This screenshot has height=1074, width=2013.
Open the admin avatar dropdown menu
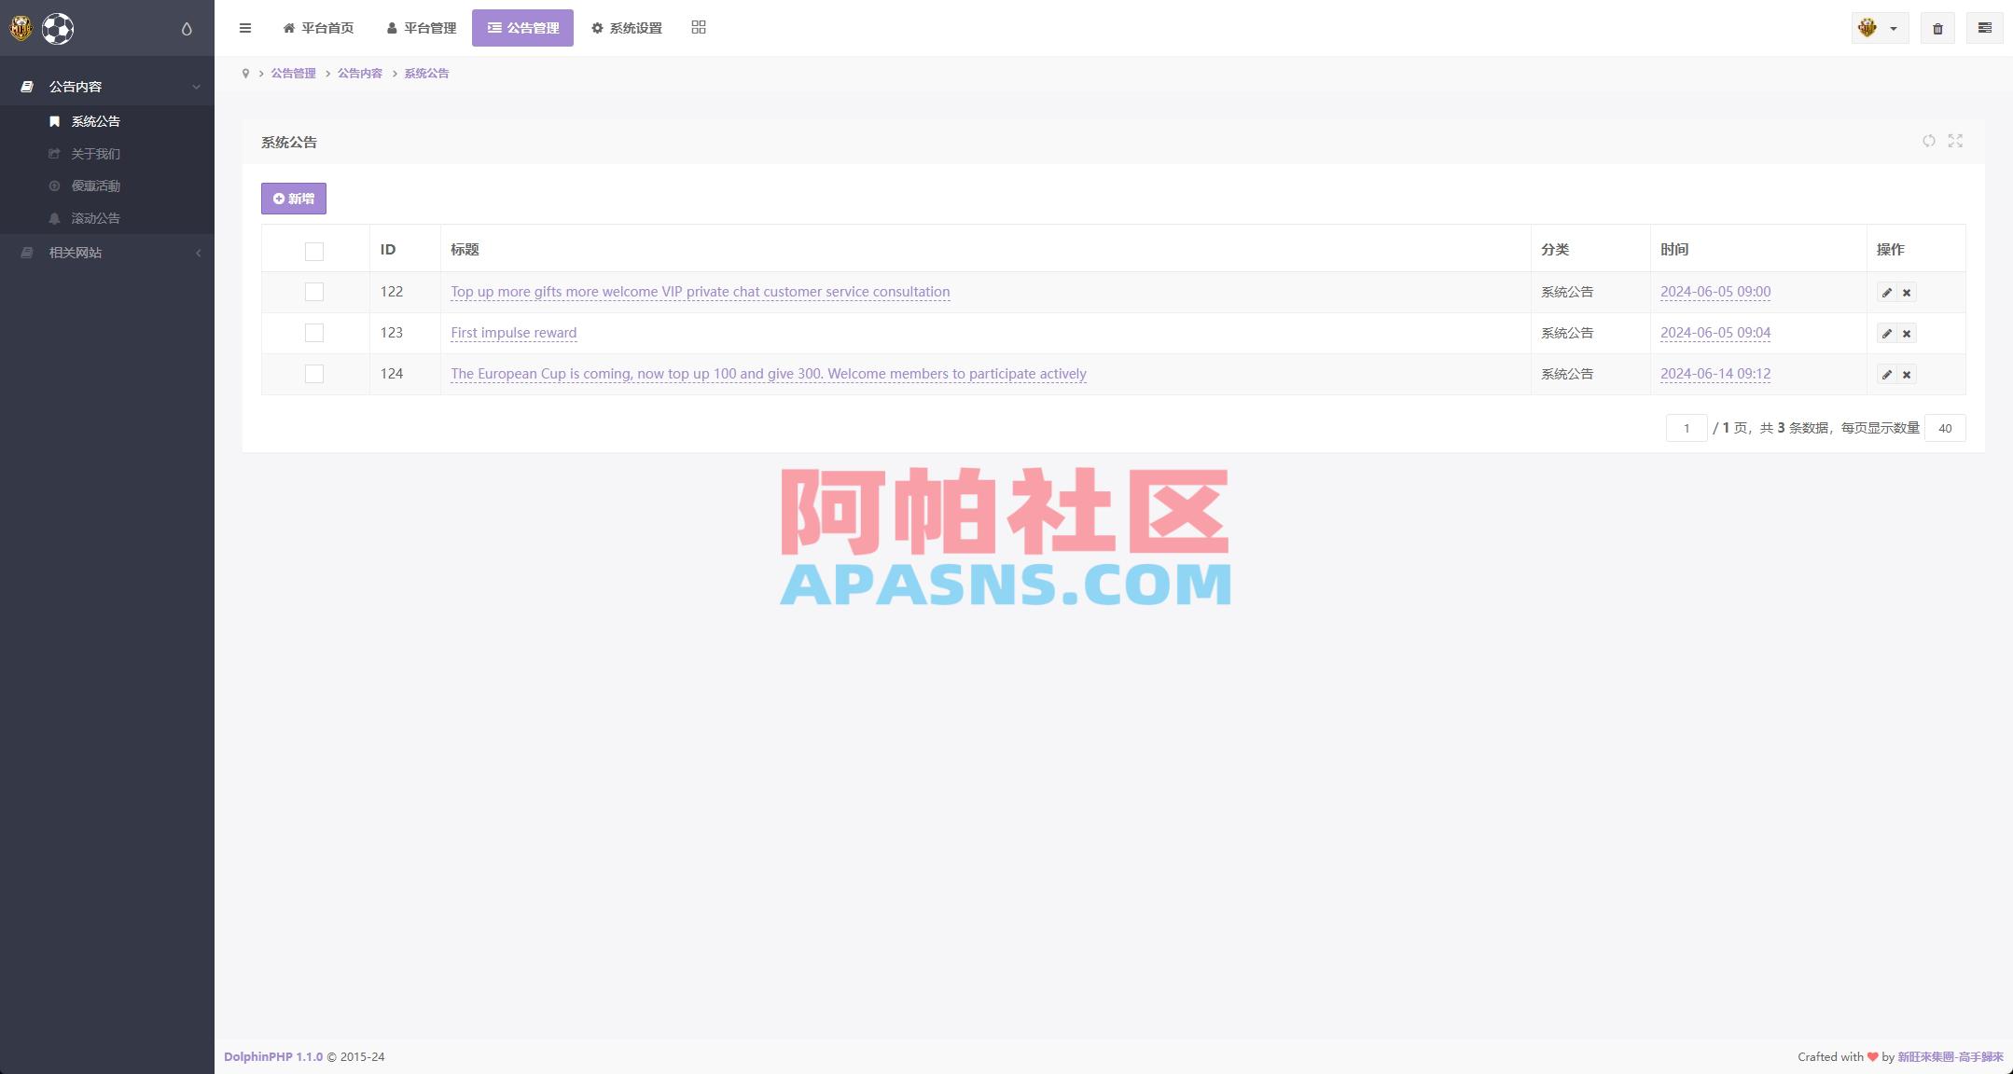click(x=1878, y=28)
